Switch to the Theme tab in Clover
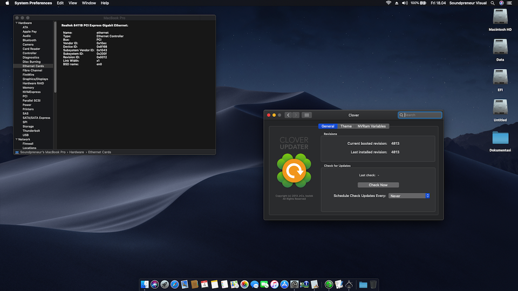Screen dimensions: 518x291 point(346,126)
